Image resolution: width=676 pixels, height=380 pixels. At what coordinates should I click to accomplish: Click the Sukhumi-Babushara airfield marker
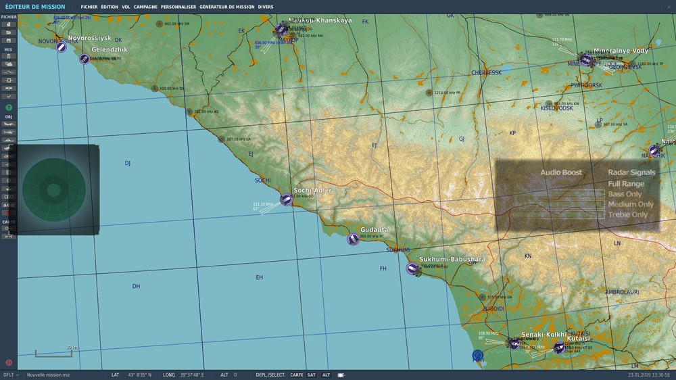point(412,268)
